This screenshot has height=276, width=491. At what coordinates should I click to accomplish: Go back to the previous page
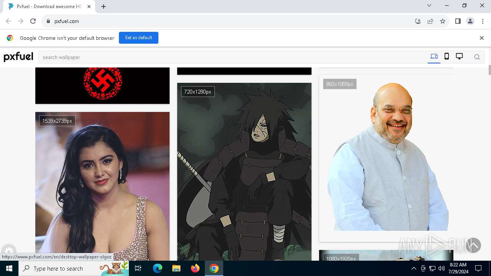pos(8,21)
